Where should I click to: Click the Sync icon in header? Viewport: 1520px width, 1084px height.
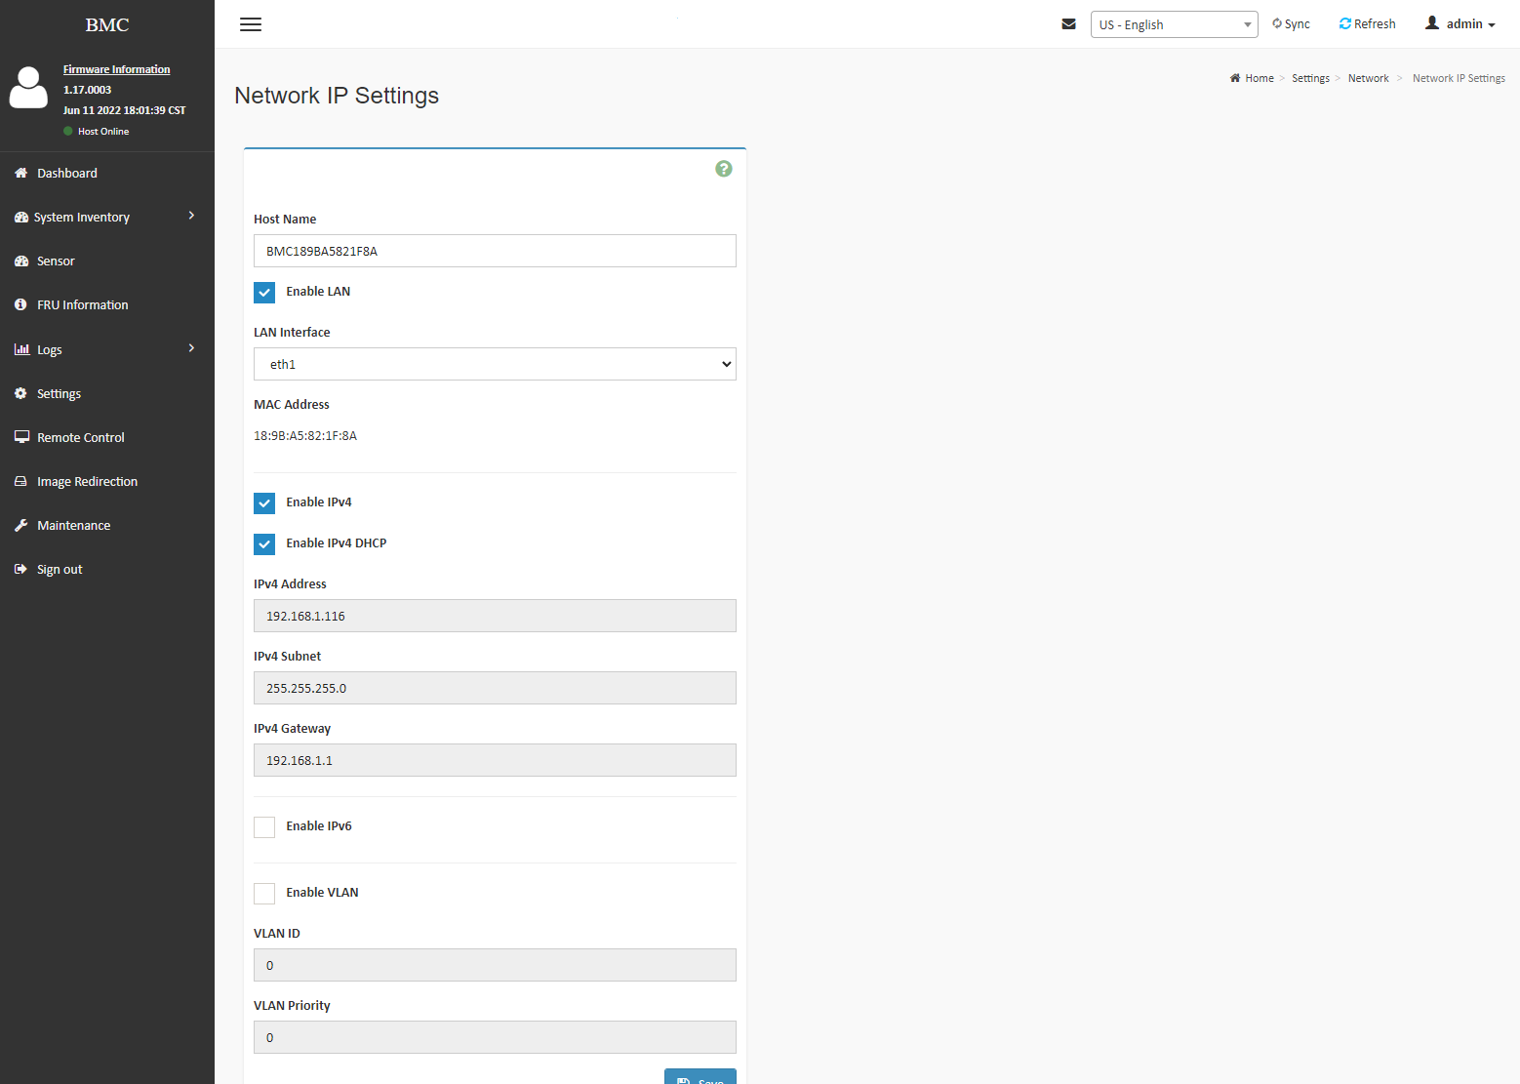(x=1277, y=23)
